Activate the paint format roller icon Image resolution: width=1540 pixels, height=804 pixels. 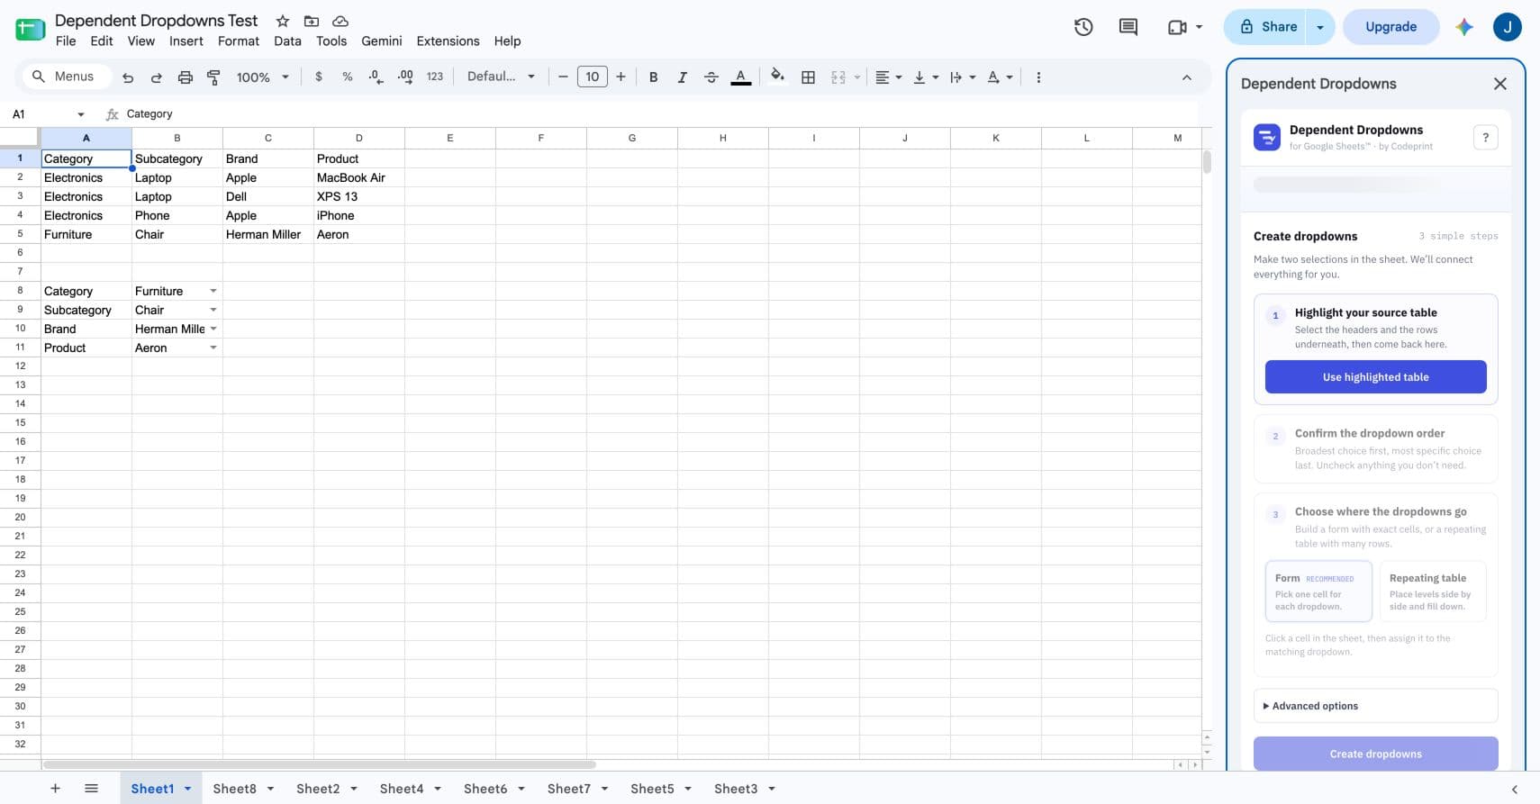213,77
